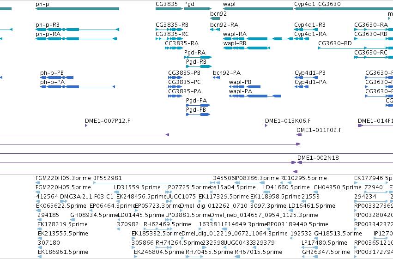The width and height of the screenshot is (393, 259).
Task: Select the Pgd gene label
Action: click(x=189, y=4)
